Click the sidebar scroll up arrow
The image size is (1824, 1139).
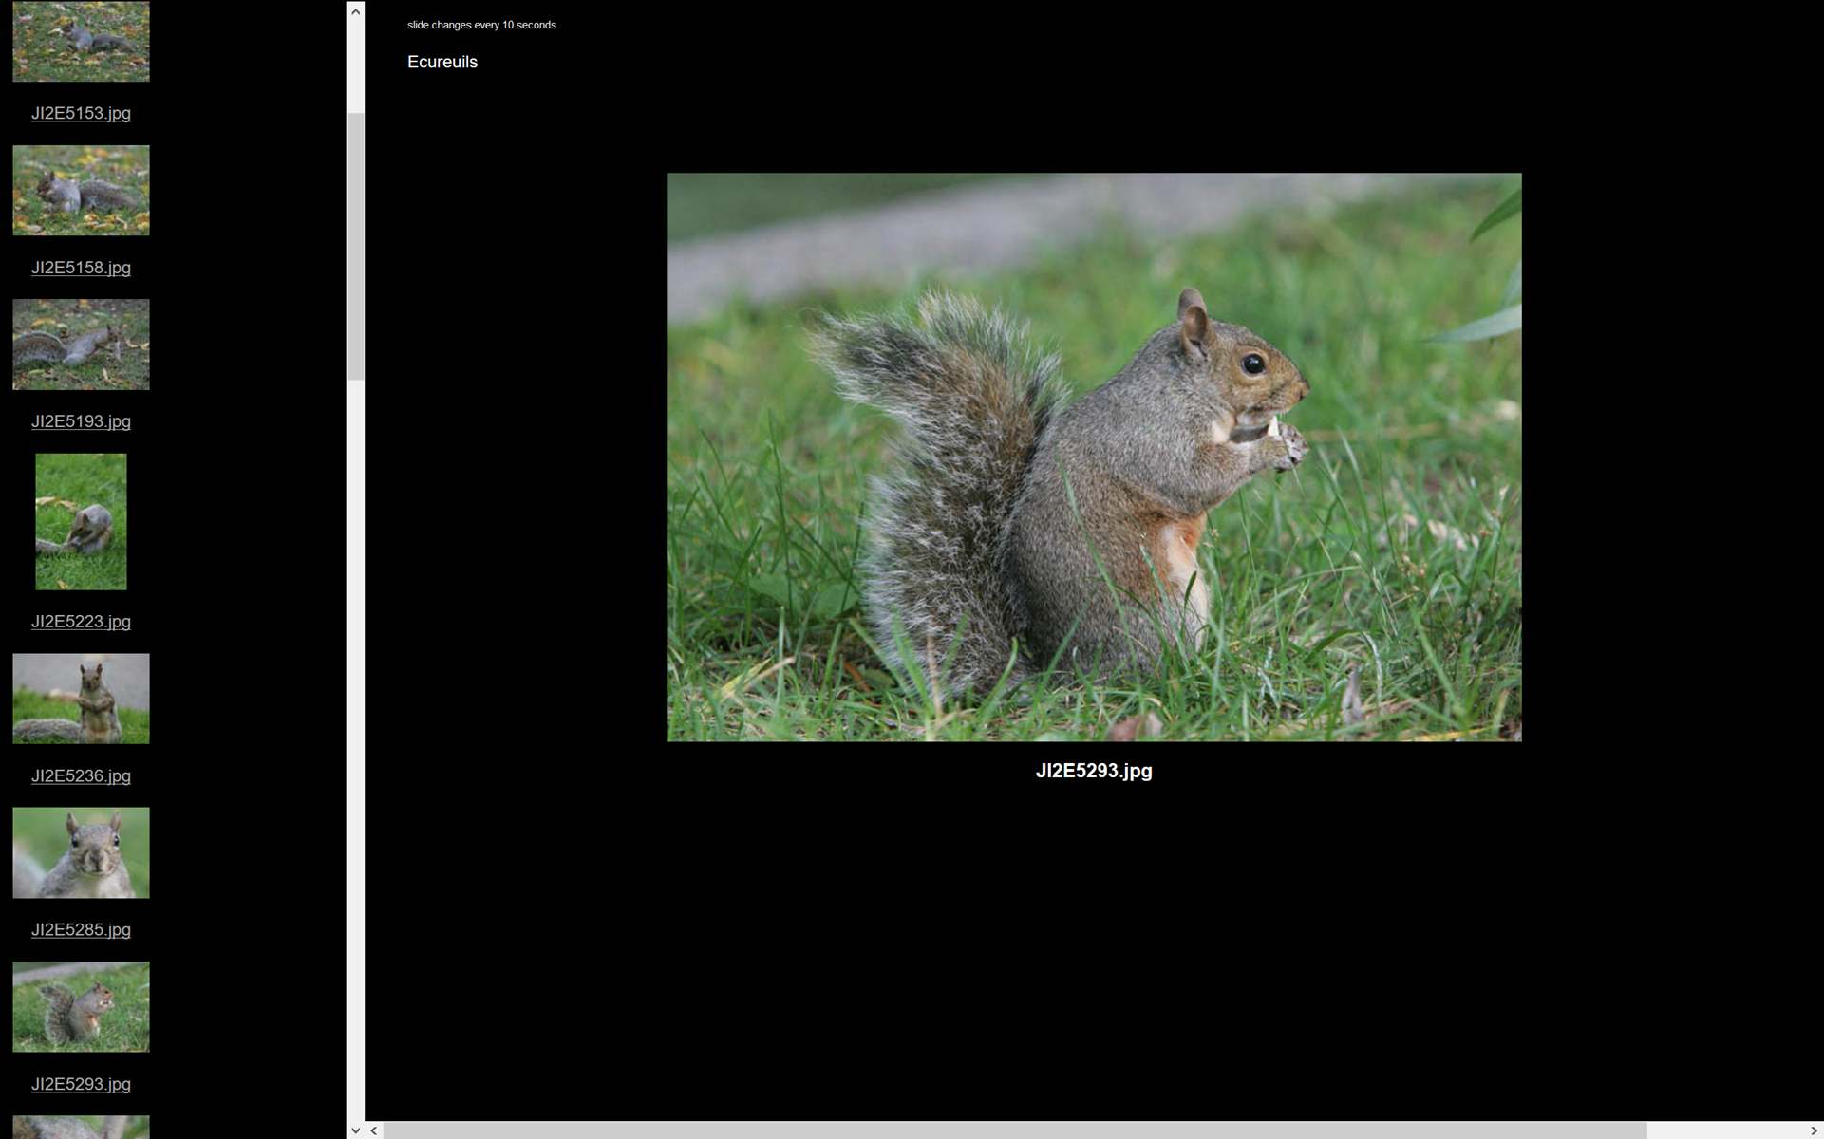[355, 11]
